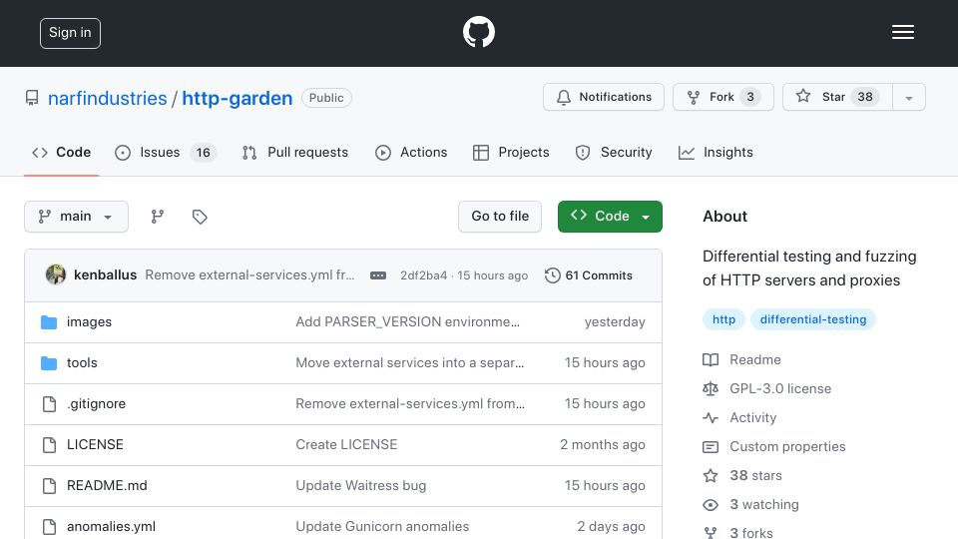Click kenballus avatar image
958x539 pixels.
point(56,275)
